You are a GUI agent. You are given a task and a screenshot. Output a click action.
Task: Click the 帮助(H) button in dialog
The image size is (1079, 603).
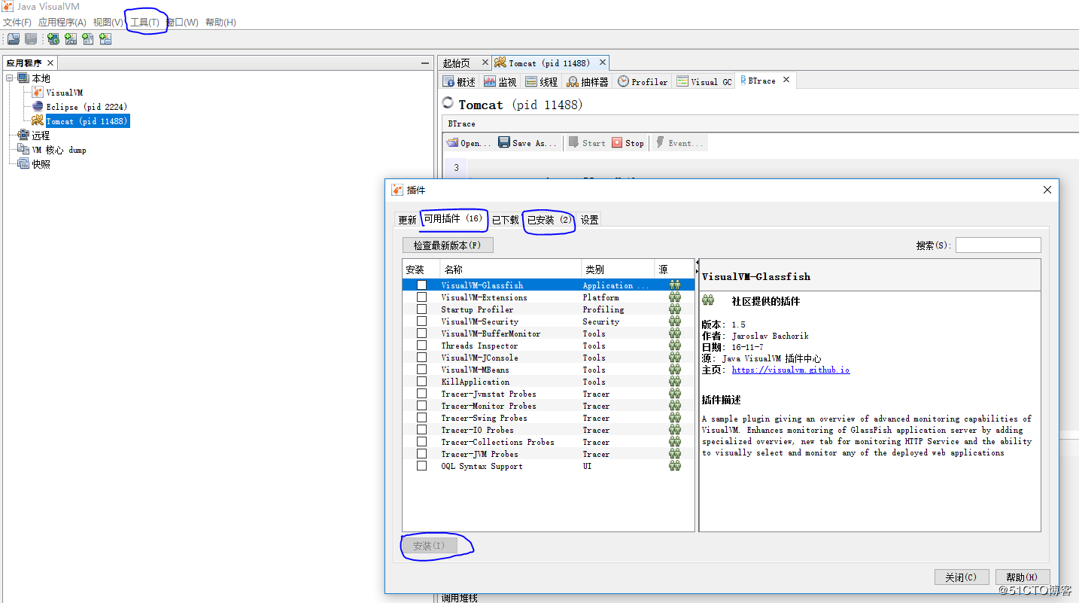[x=1023, y=577]
